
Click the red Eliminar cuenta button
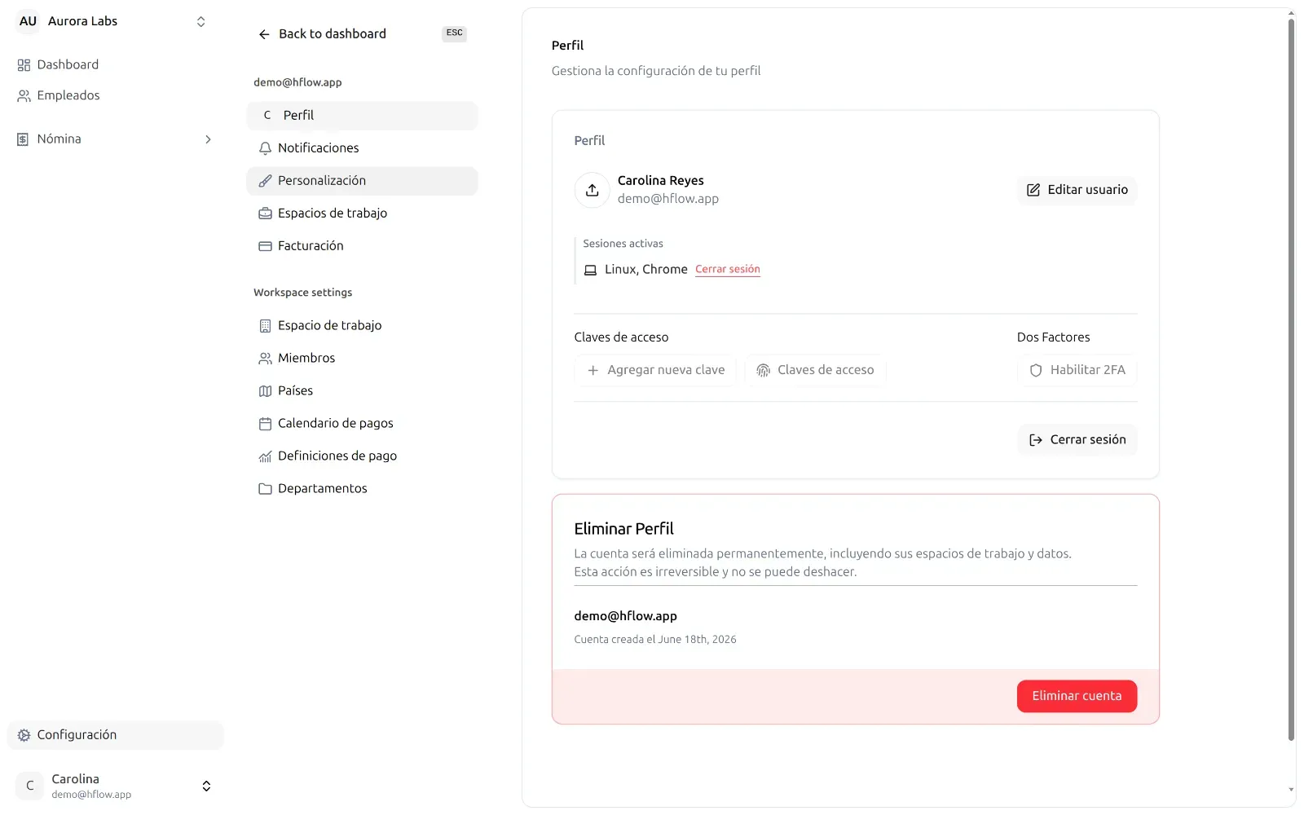coord(1077,696)
